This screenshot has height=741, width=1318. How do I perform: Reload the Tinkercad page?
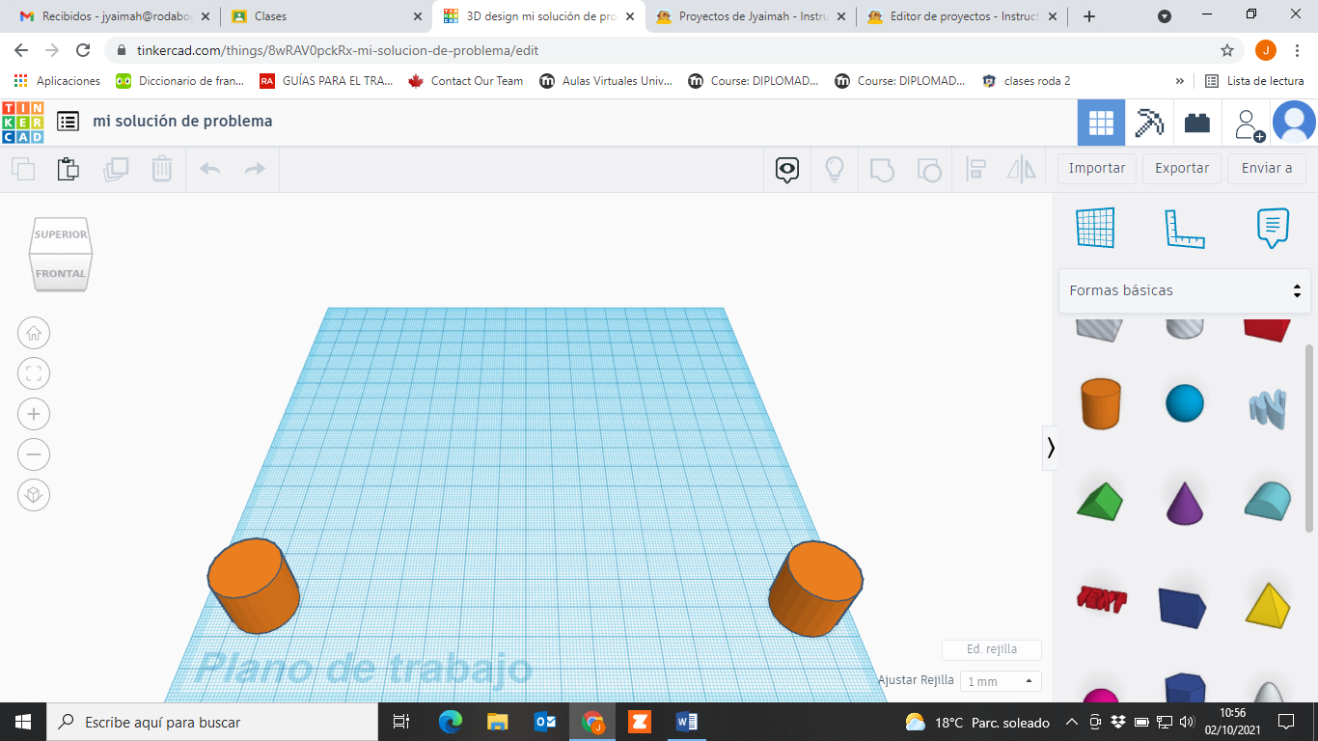click(x=83, y=50)
